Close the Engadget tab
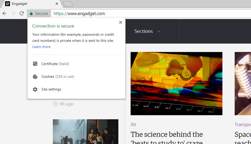The image size is (251, 144). (57, 4)
